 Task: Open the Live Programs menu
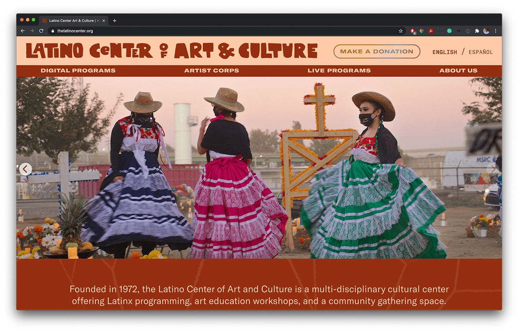pos(339,70)
